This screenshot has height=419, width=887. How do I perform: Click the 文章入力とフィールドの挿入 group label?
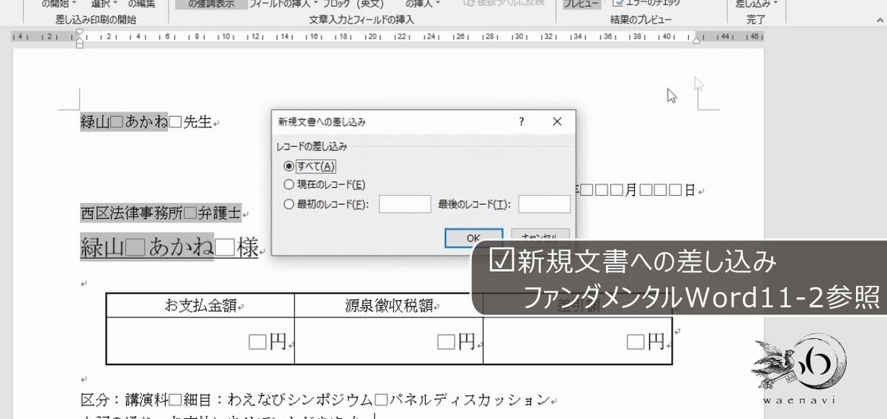pyautogui.click(x=361, y=20)
